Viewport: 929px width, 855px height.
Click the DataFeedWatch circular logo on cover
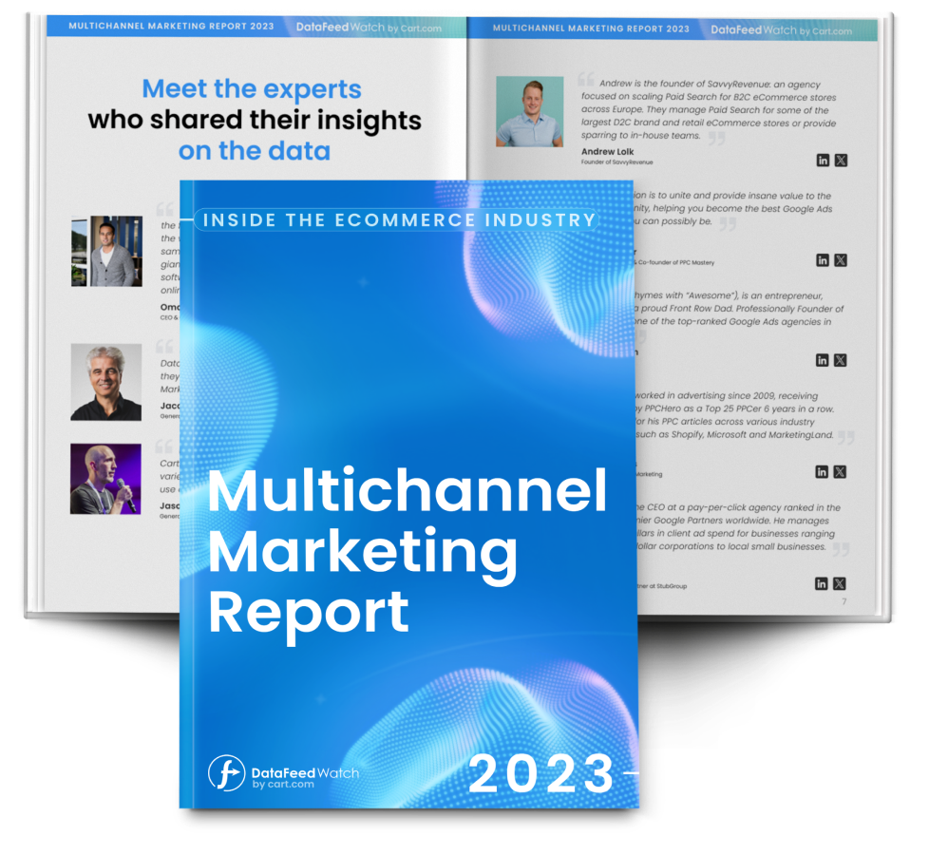point(226,773)
